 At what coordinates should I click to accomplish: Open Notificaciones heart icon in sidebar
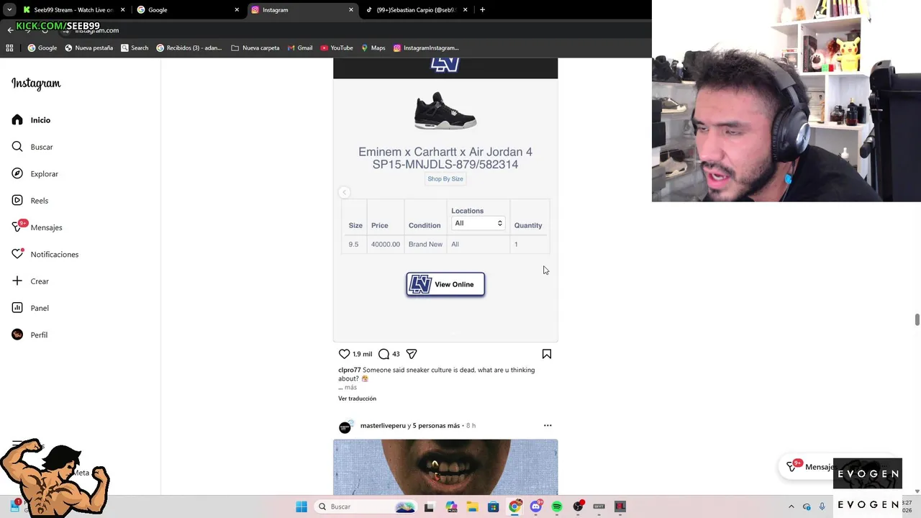pyautogui.click(x=17, y=254)
